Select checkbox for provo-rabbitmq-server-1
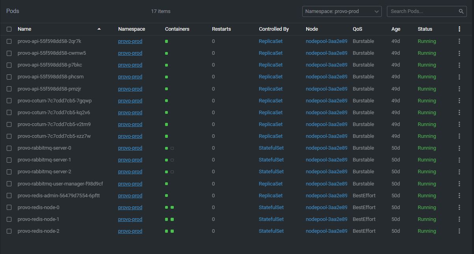 coord(9,160)
